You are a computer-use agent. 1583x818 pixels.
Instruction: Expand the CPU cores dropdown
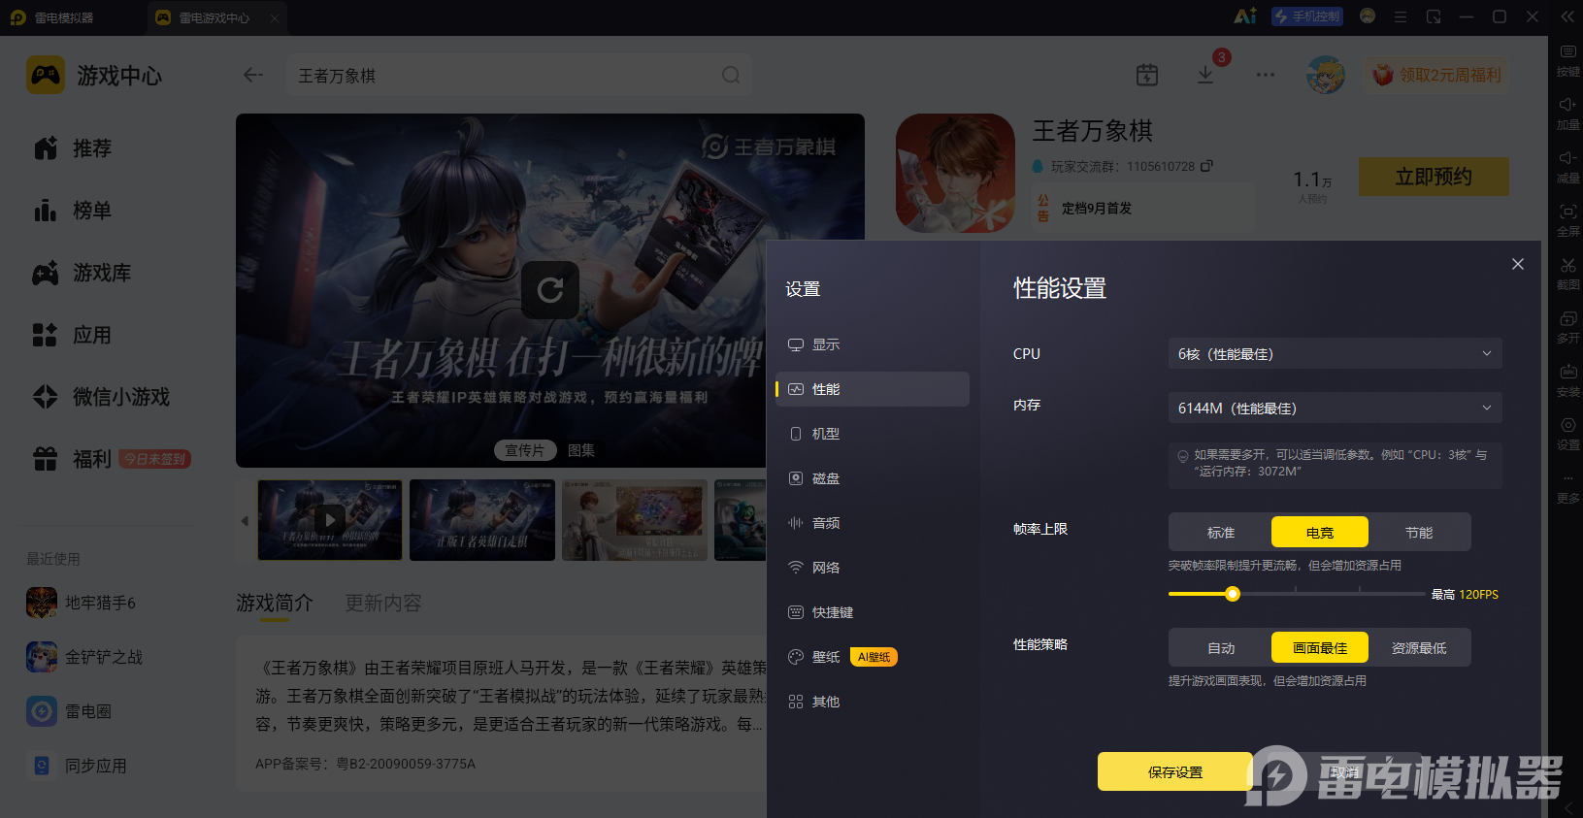[1335, 353]
